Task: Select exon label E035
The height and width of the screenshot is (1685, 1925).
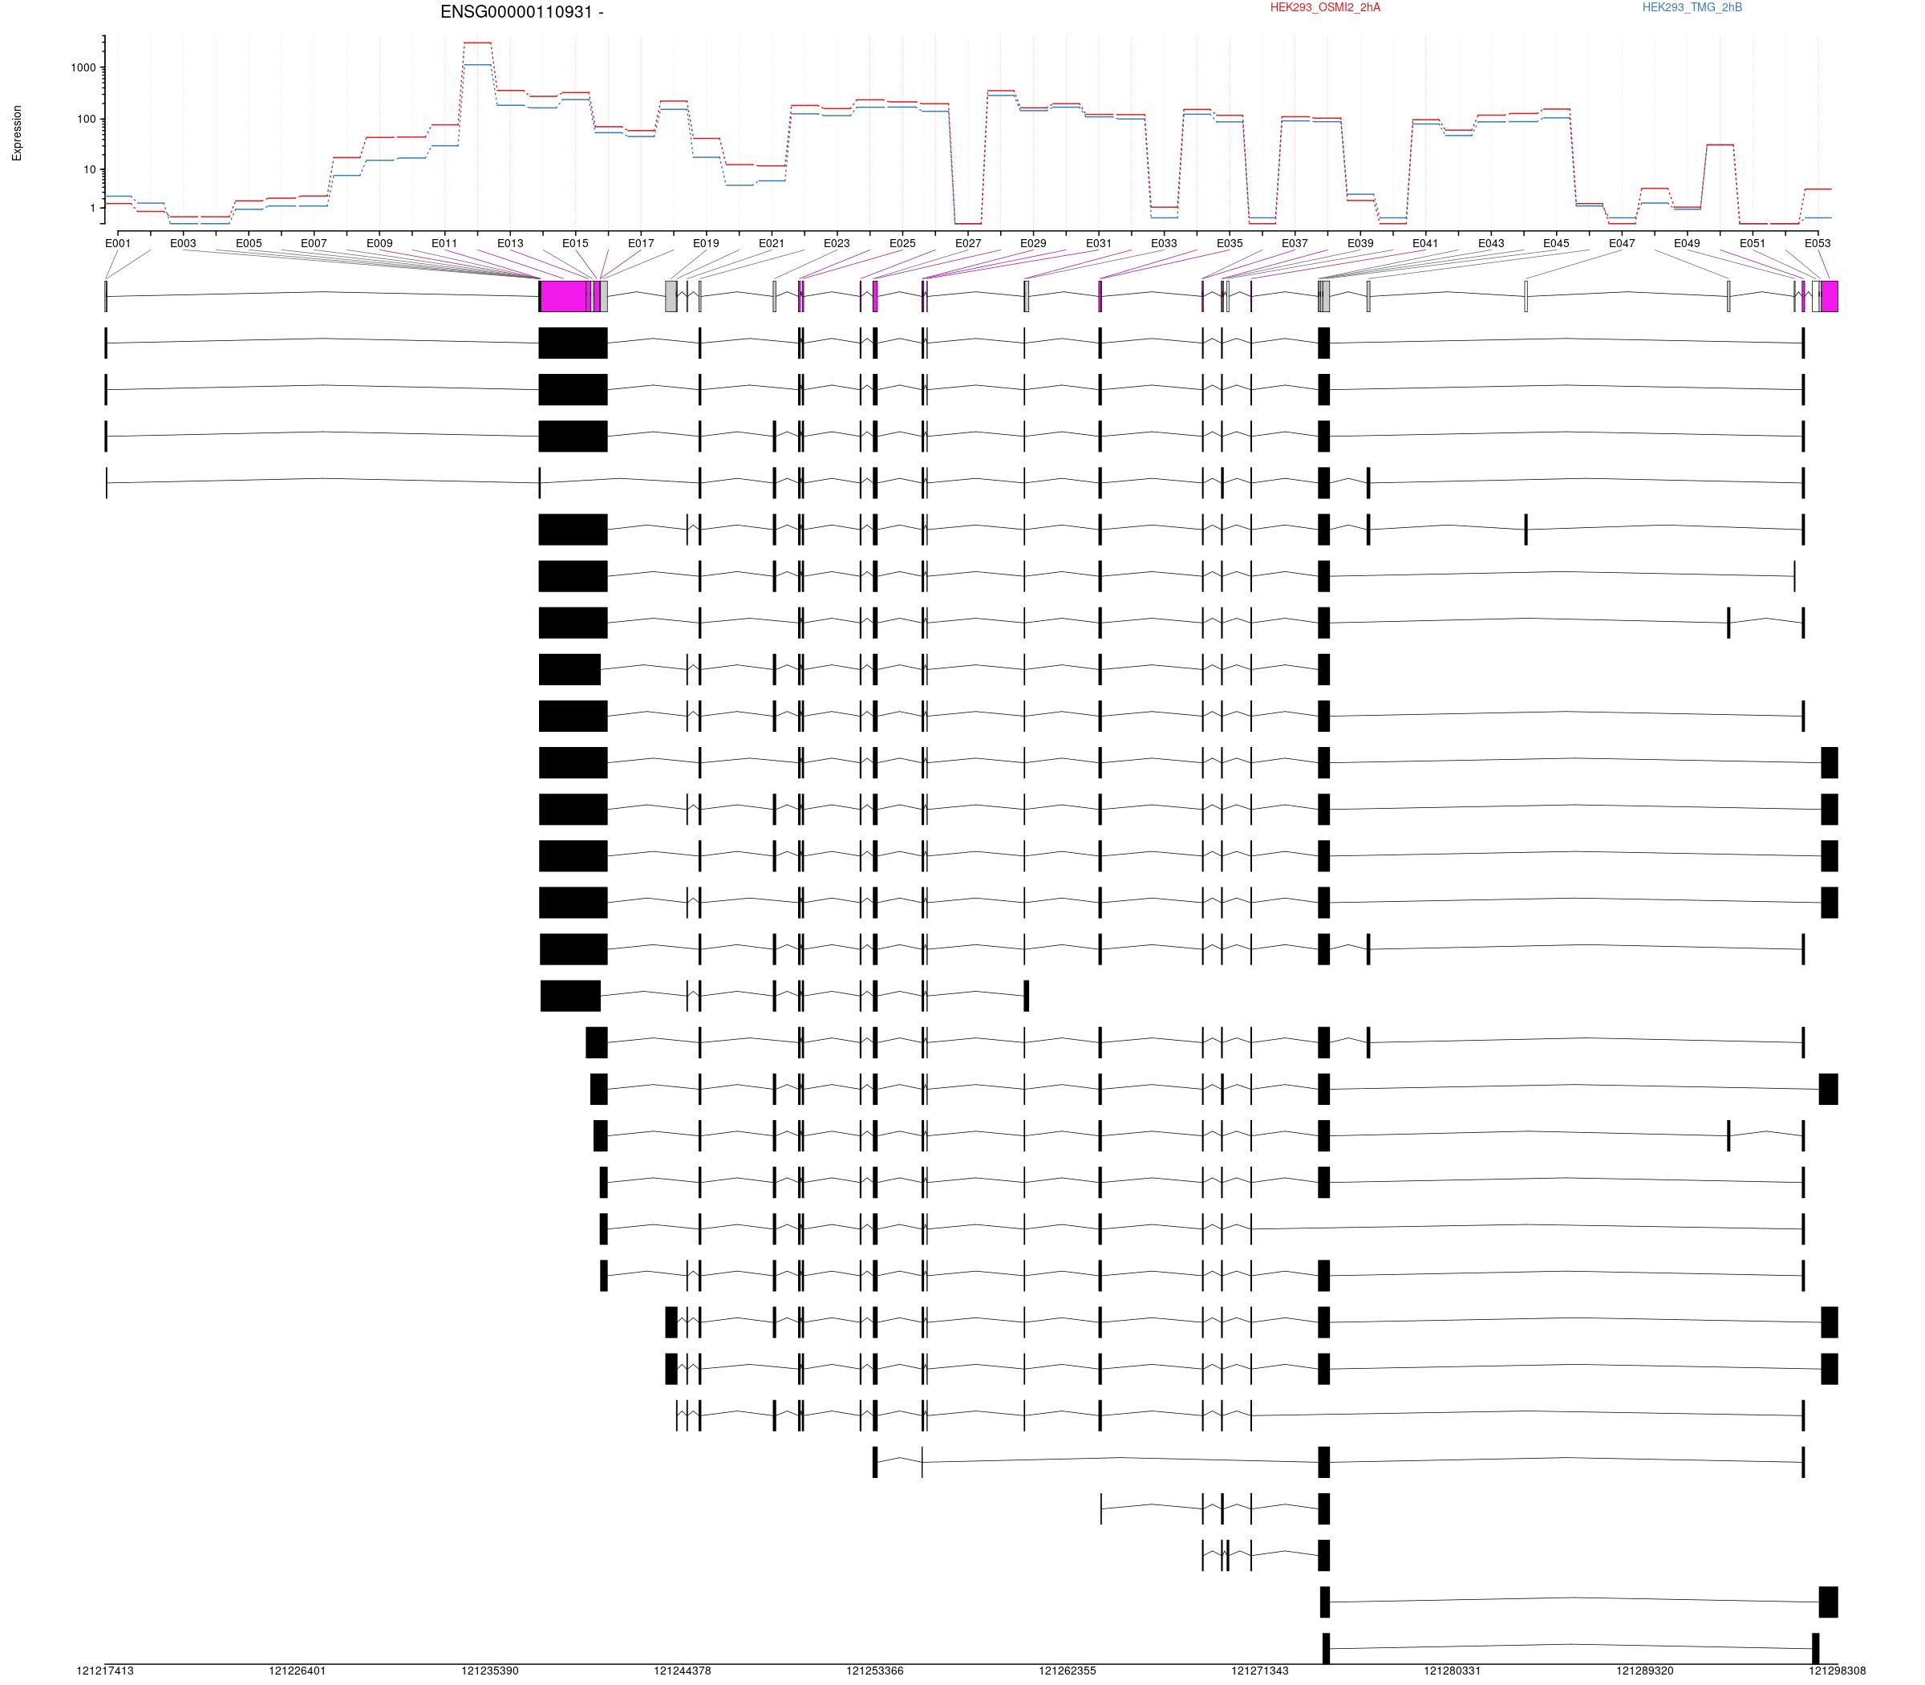Action: (x=1230, y=244)
